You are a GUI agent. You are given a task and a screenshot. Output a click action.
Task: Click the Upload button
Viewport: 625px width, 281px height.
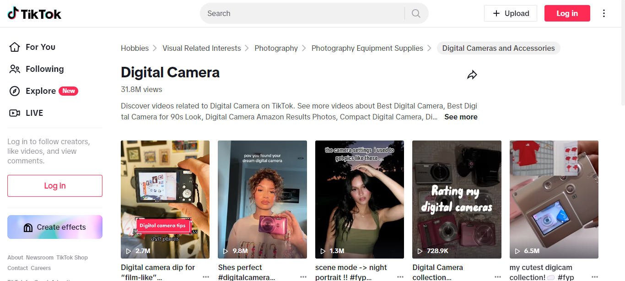tap(511, 13)
